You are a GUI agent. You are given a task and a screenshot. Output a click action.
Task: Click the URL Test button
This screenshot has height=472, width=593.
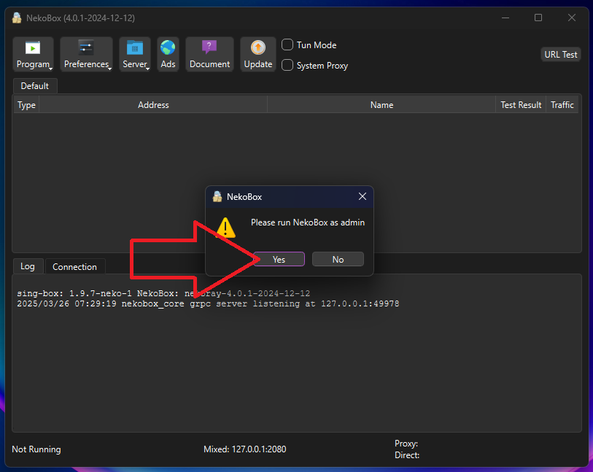tap(560, 55)
